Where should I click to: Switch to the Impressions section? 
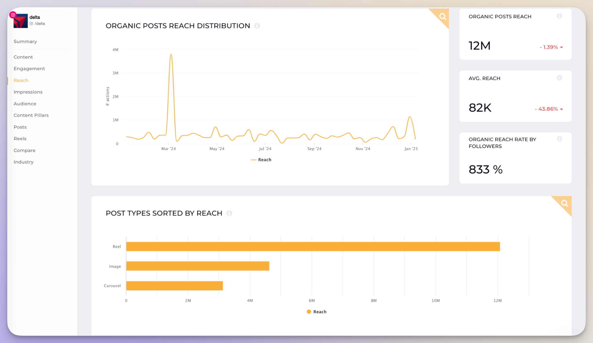[28, 91]
